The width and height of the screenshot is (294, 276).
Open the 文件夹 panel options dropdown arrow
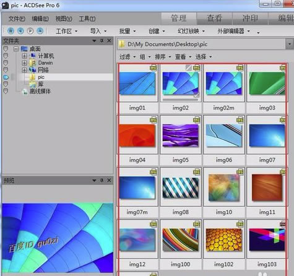click(94, 41)
